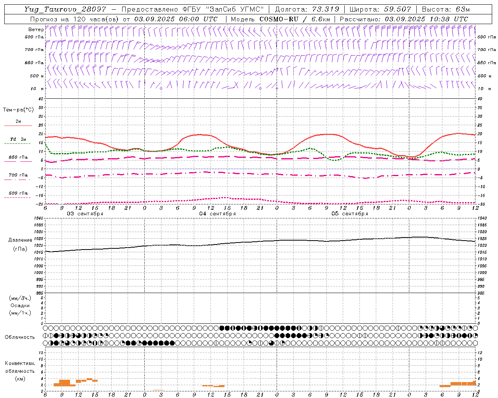Click the 04 сентября date label

(x=217, y=214)
